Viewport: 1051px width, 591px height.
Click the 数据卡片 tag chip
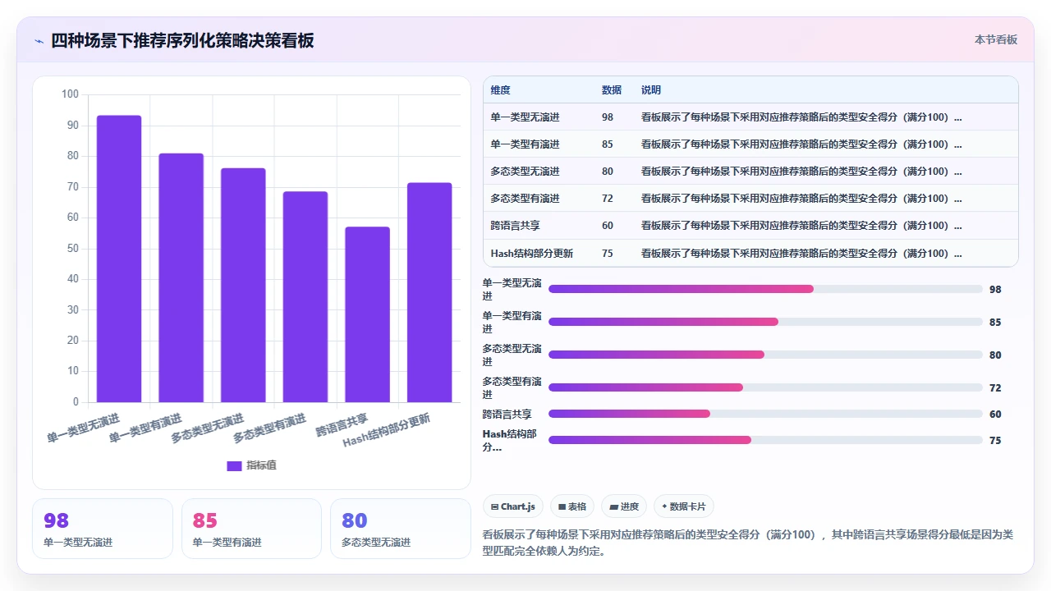[x=684, y=506]
